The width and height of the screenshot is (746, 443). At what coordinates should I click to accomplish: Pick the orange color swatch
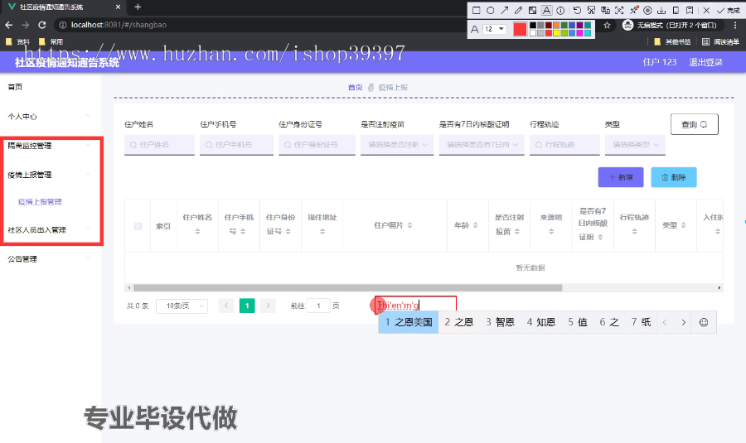coord(556,25)
